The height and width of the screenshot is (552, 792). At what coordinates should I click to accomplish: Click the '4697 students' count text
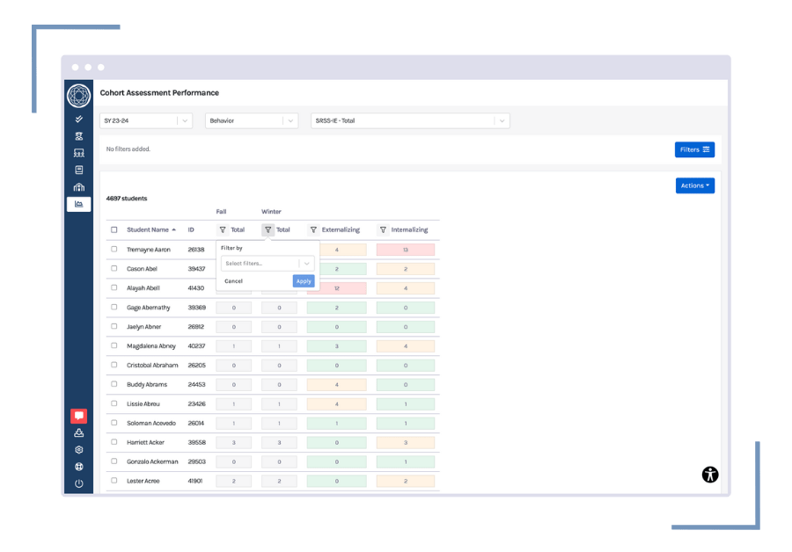pyautogui.click(x=126, y=199)
